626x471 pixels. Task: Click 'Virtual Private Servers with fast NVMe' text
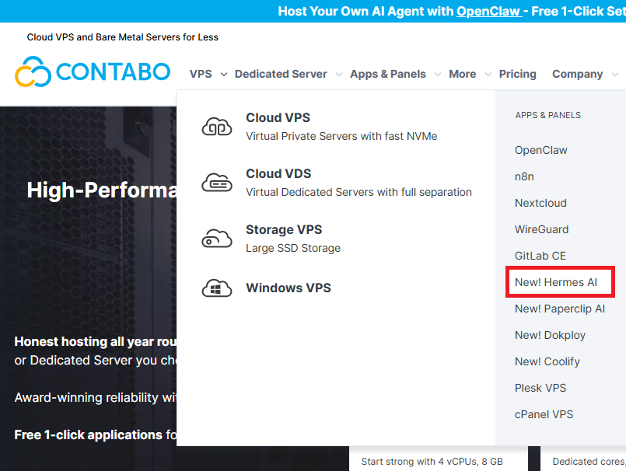(341, 136)
